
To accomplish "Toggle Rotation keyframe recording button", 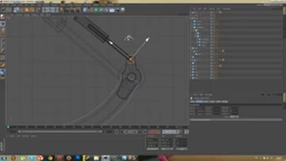I will click(172, 132).
